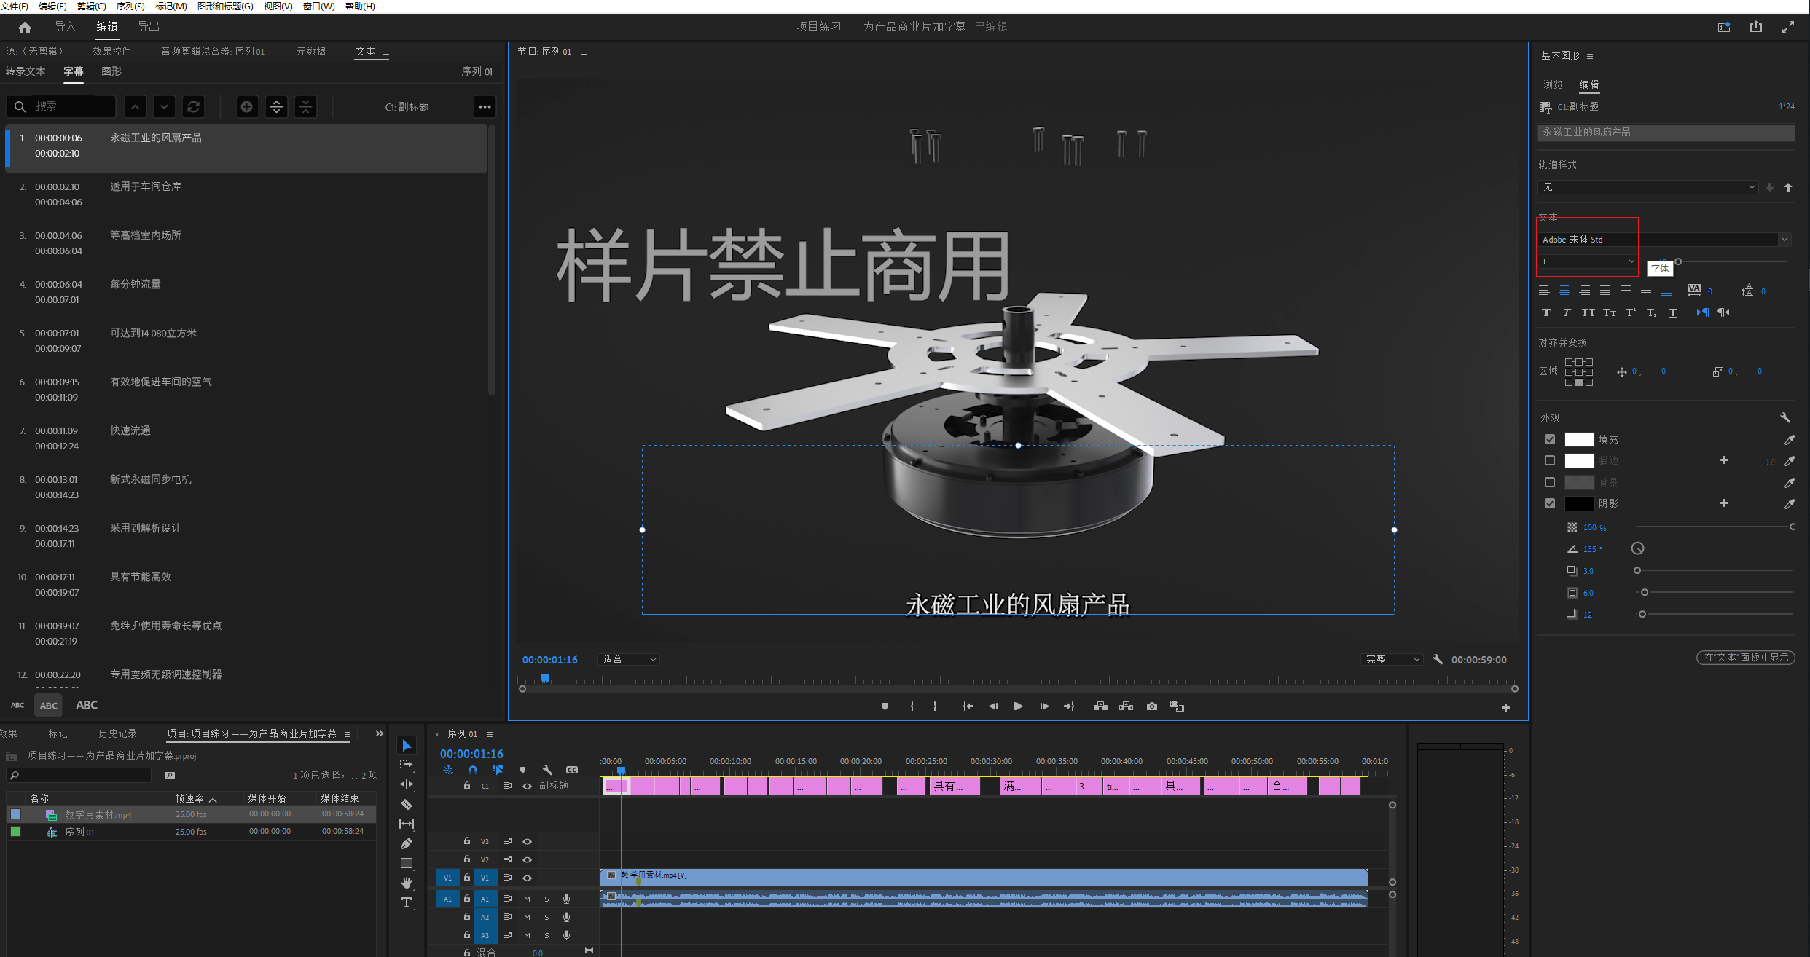
Task: Click the Export Frame camera icon
Action: (x=1151, y=706)
